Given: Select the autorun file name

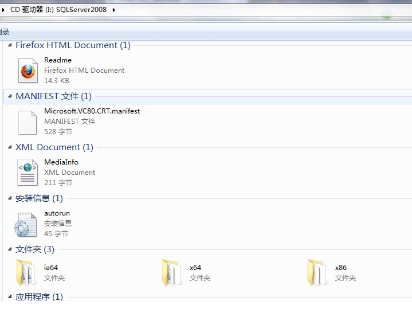Looking at the screenshot, I should [x=57, y=213].
